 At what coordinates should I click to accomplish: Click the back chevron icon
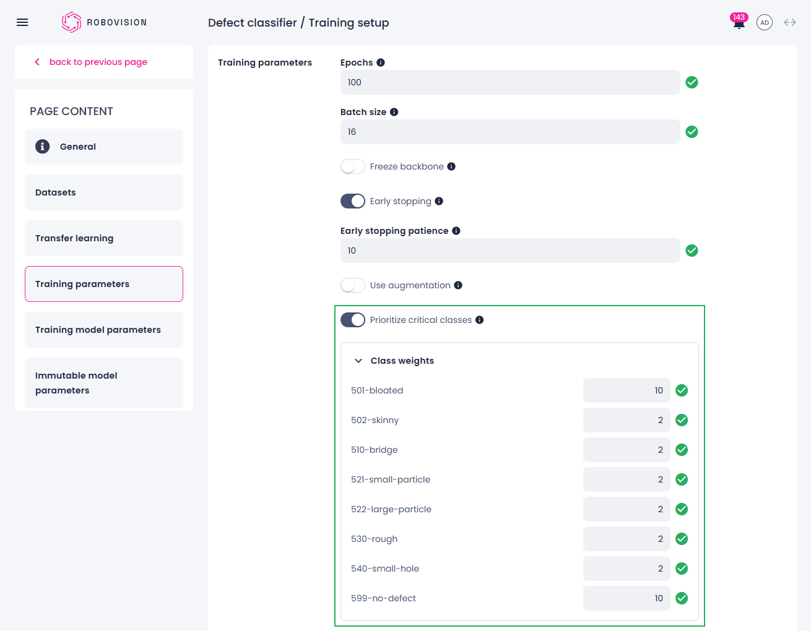(37, 62)
